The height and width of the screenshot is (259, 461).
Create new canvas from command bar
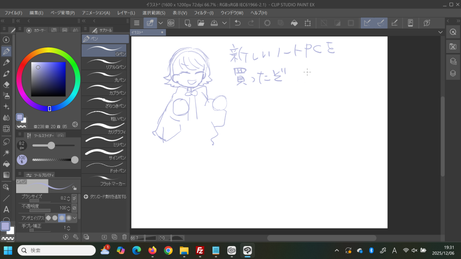point(188,23)
